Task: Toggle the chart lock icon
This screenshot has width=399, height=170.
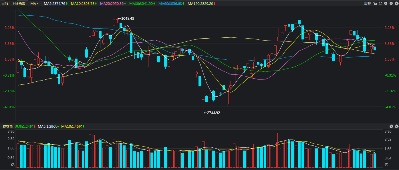Action: tap(375, 3)
